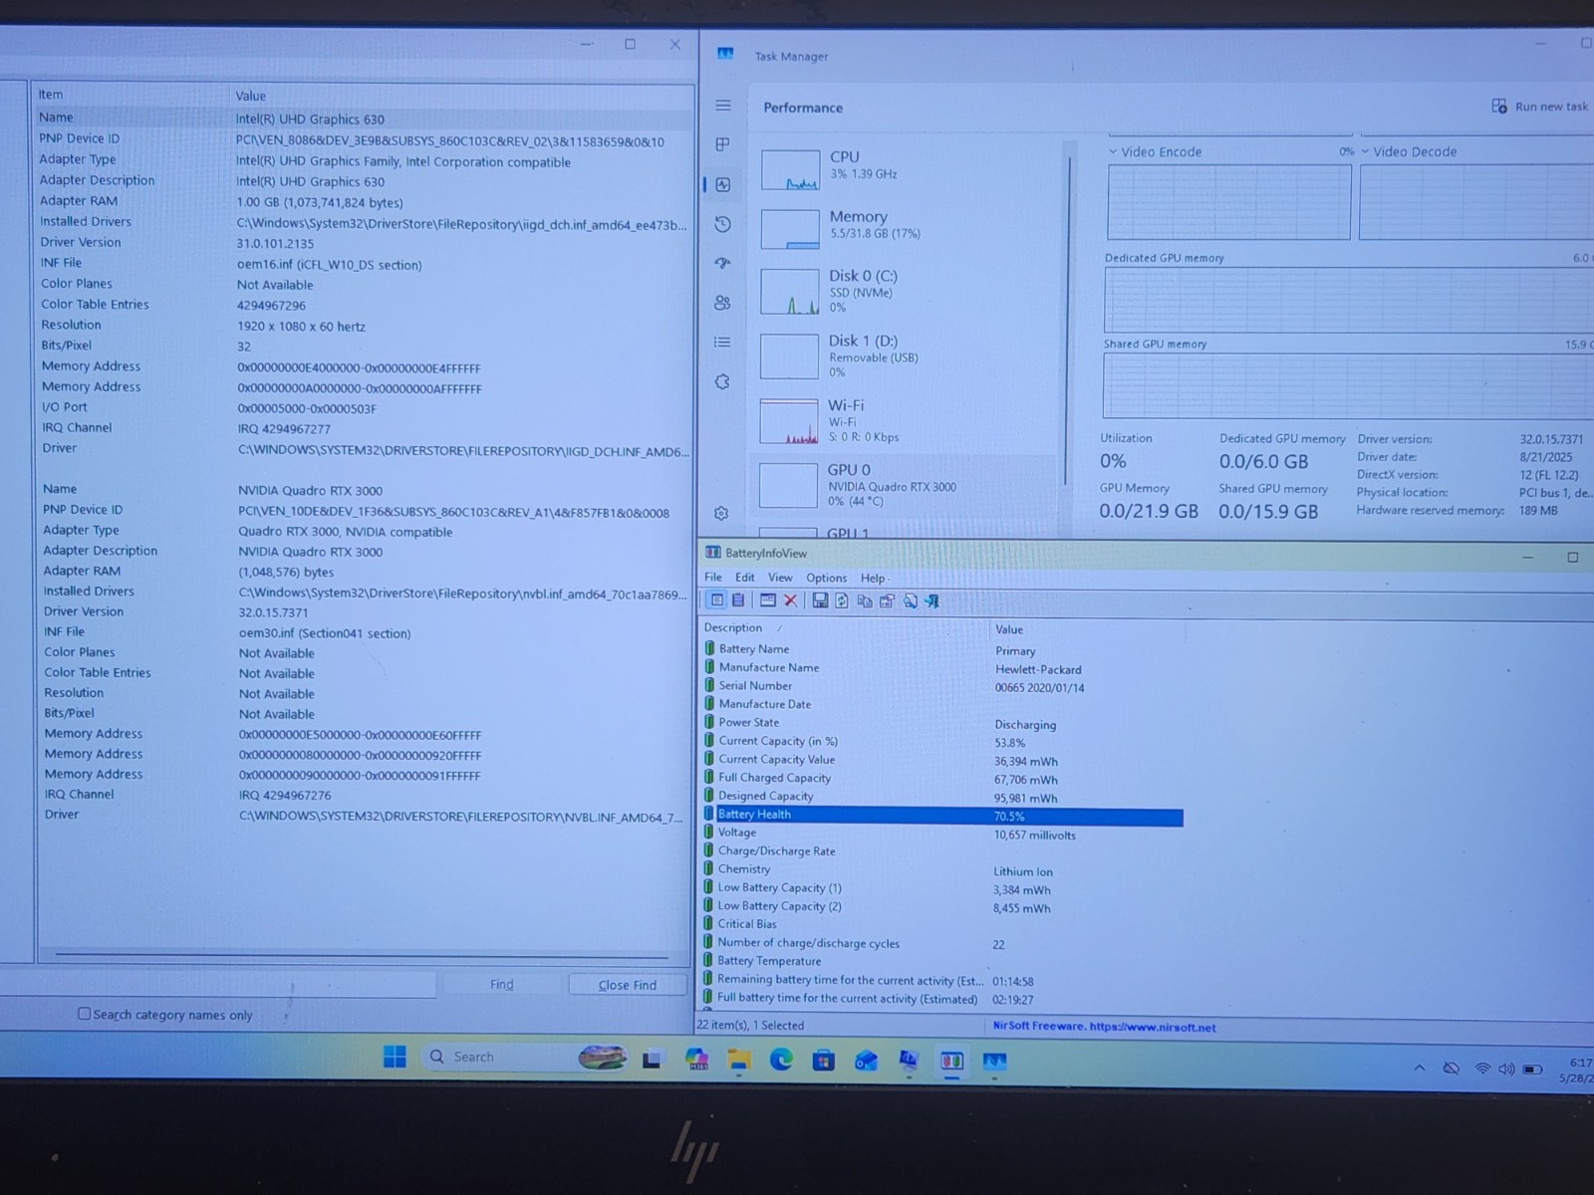Click Copy selected items toolbar icon
Viewport: 1594px width, 1195px height.
(865, 600)
